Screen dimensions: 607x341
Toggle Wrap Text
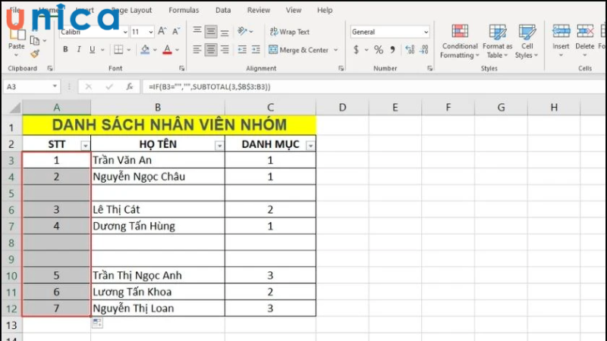pyautogui.click(x=290, y=32)
